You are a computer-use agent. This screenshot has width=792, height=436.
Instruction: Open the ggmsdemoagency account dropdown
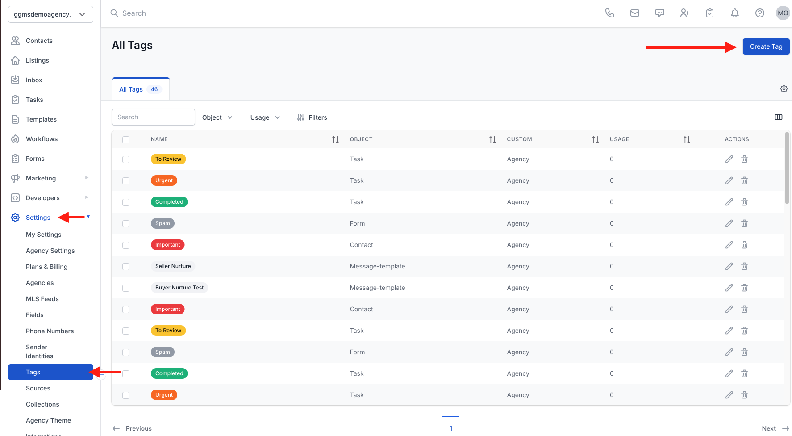pos(50,14)
